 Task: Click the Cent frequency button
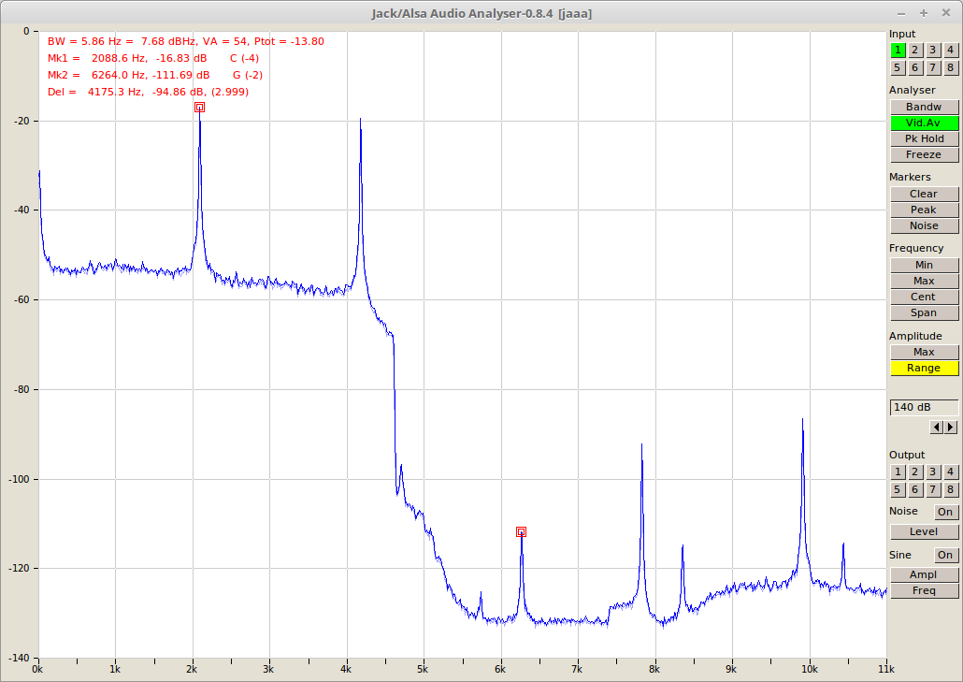[x=924, y=297]
